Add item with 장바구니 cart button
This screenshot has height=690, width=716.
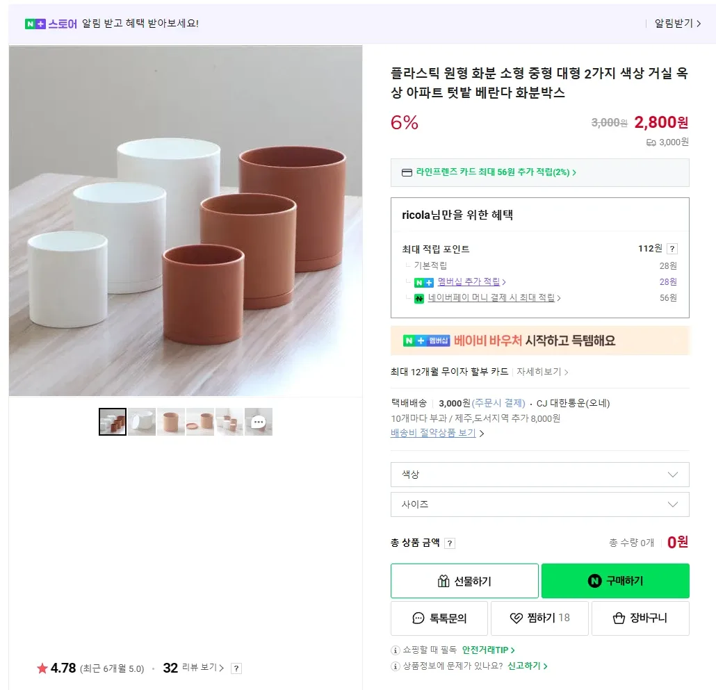(640, 618)
